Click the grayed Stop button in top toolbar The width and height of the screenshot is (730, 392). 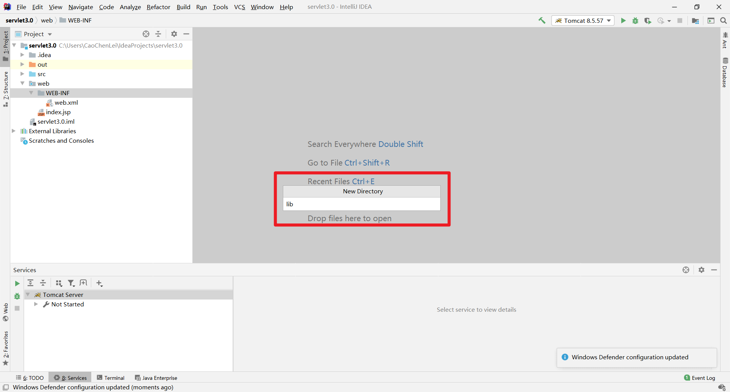point(680,21)
